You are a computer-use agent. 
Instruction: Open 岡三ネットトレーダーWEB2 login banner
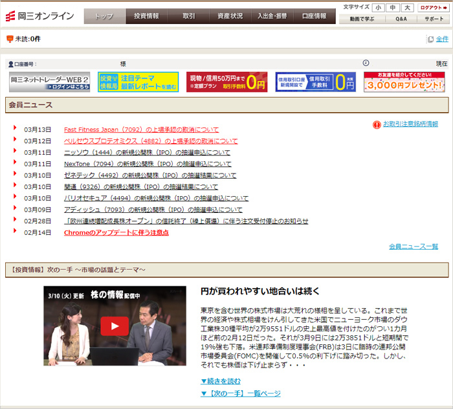click(x=49, y=82)
